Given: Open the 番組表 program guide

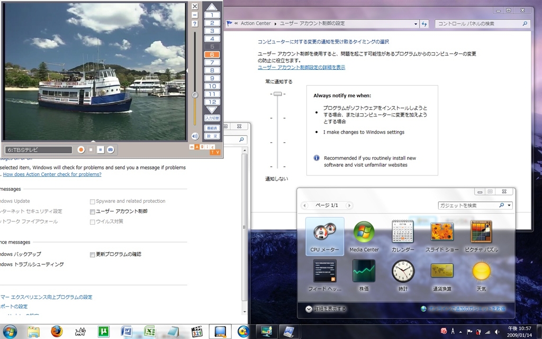Looking at the screenshot, I should point(212,128).
